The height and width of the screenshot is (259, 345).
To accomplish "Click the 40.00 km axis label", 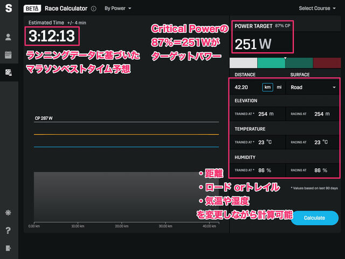I will 209,226.
